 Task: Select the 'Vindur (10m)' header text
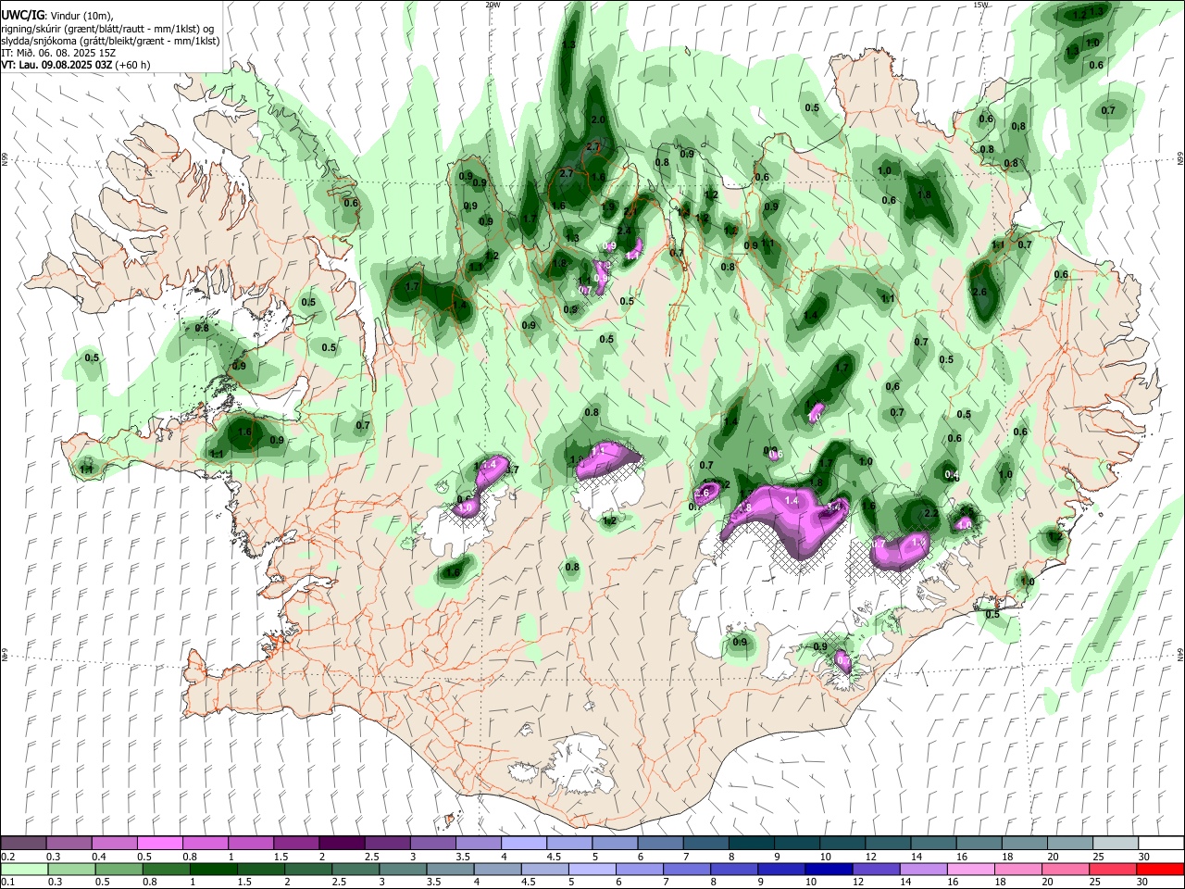[x=80, y=16]
